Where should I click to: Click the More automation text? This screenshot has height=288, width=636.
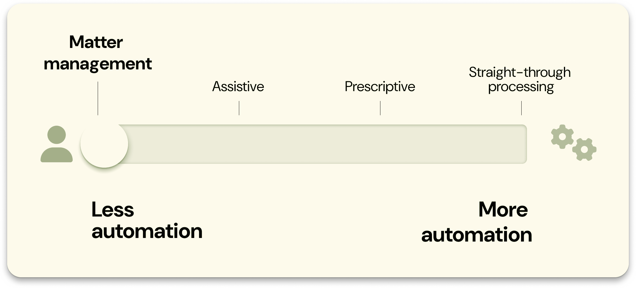click(477, 222)
